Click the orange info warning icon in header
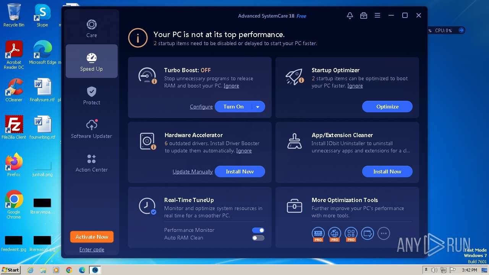 click(138, 38)
